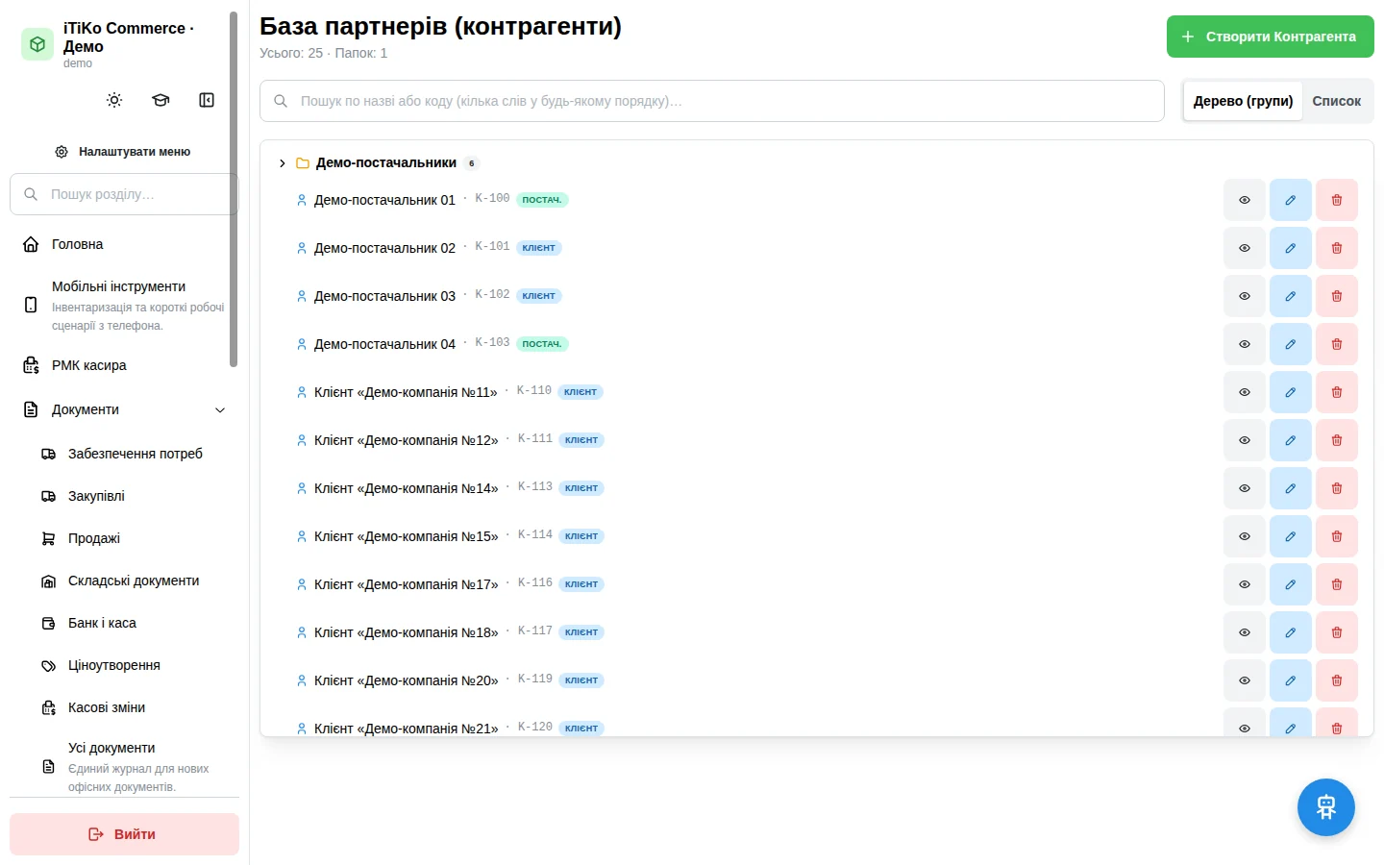Edit Демо-постачальник 01 with pencil icon
The height and width of the screenshot is (865, 1384).
coord(1291,200)
